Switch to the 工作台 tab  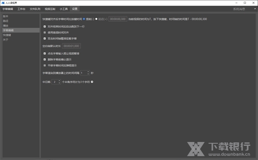tap(21, 9)
